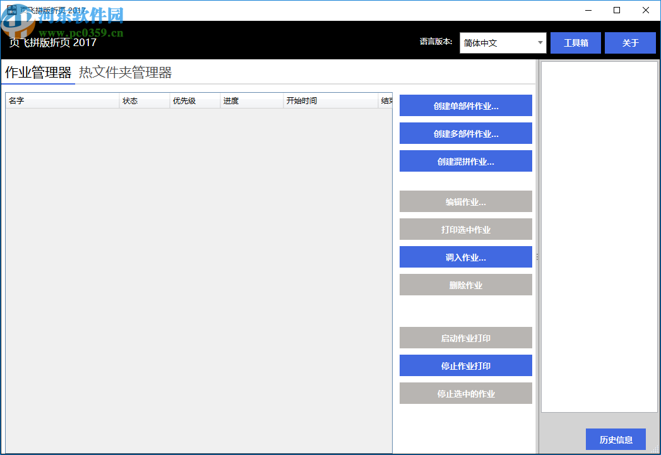Click 停止选中的作业 to stop selected job
Image resolution: width=661 pixels, height=455 pixels.
pos(465,393)
